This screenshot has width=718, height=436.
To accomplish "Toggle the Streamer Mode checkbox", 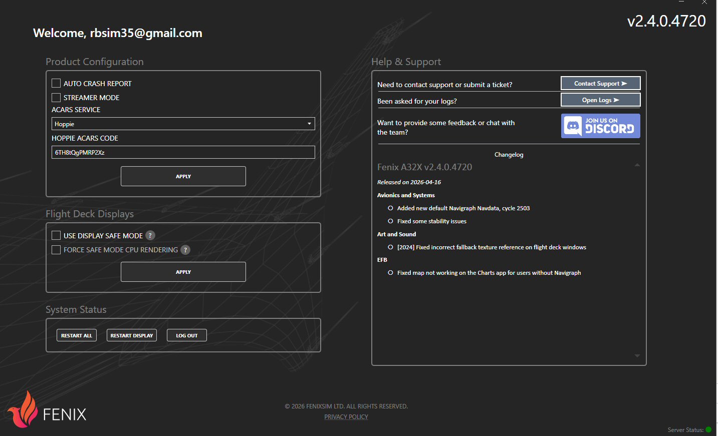I will click(x=56, y=97).
